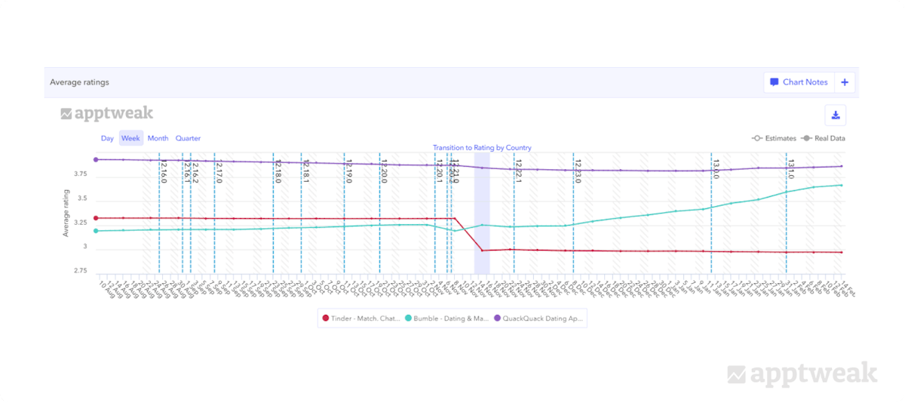Switch chart granularity to Day

coord(108,138)
